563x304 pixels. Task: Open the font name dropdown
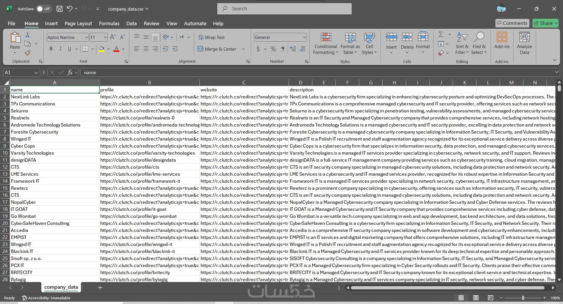coord(87,37)
